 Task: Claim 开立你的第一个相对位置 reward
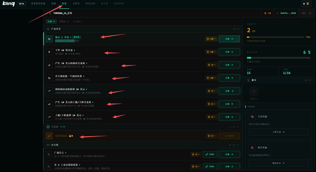tap(229, 78)
